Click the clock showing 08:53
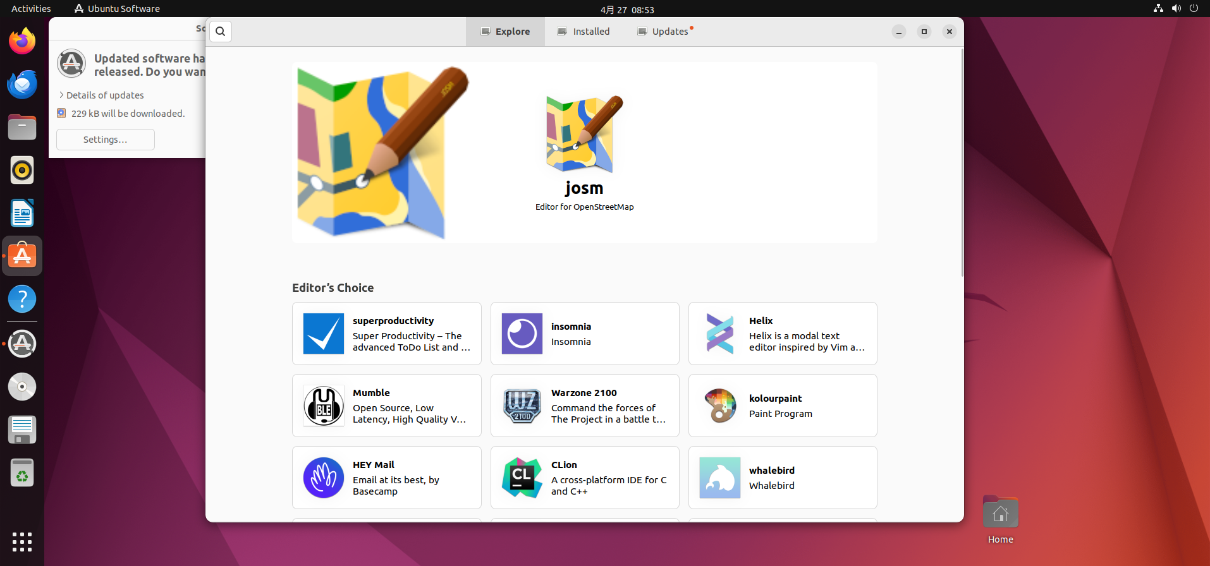The width and height of the screenshot is (1210, 566). [627, 9]
